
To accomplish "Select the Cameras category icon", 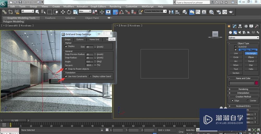I will click(244, 32).
